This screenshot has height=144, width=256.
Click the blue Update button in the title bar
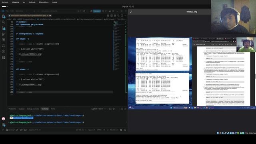(97, 11)
